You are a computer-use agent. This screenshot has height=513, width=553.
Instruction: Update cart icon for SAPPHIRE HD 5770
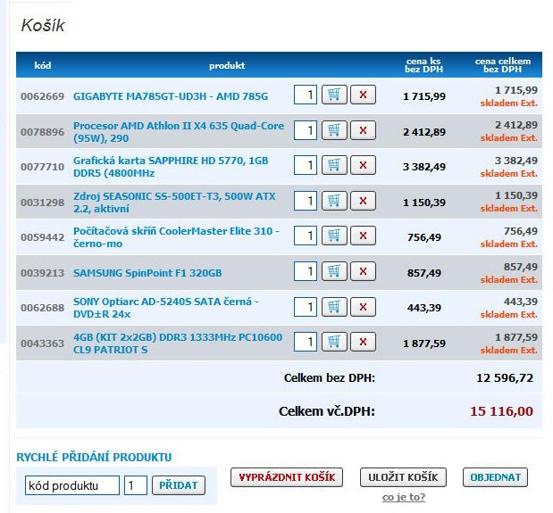click(334, 165)
